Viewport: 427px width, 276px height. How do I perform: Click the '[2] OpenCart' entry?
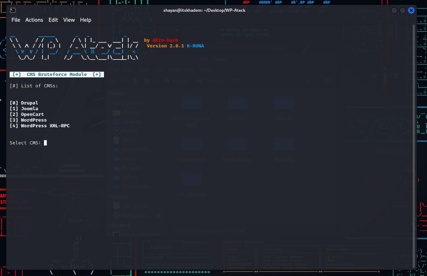click(x=27, y=114)
